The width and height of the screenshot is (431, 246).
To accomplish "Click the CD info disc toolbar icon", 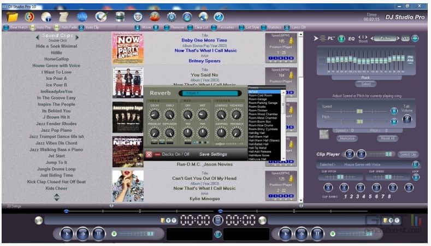I will 46,17.
